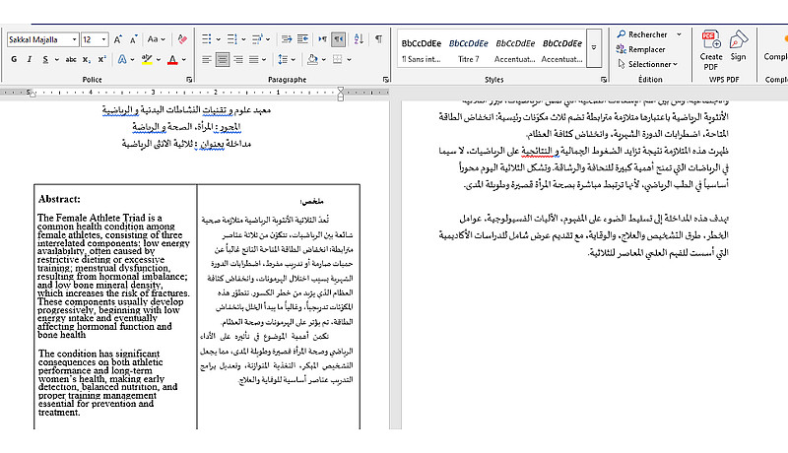
Task: Expand the bullets dropdown arrow
Action: click(218, 39)
